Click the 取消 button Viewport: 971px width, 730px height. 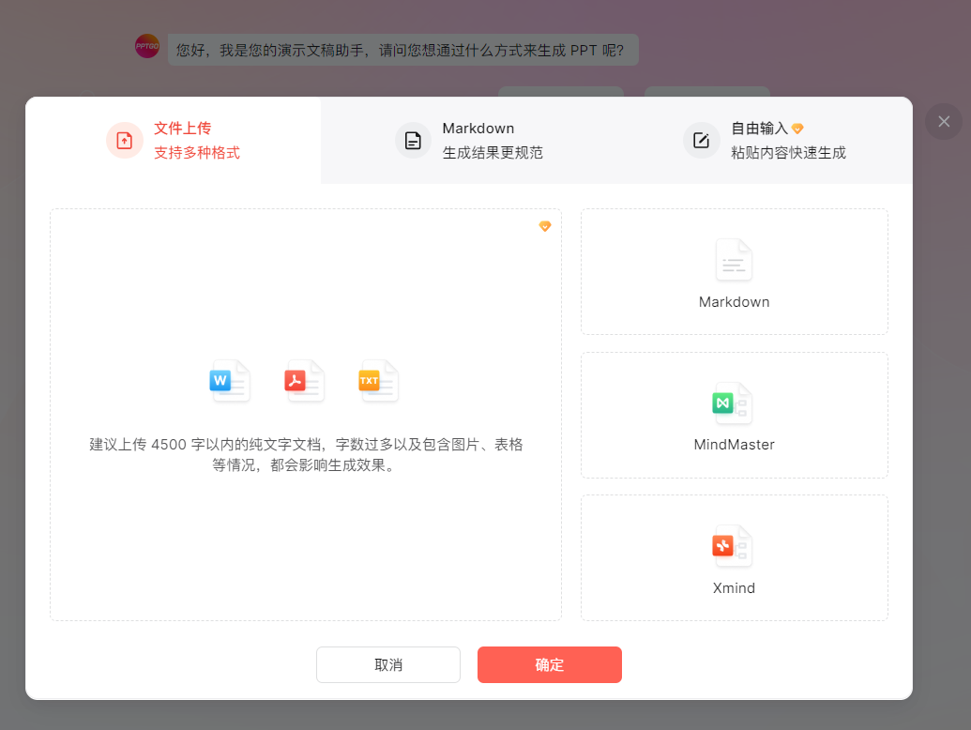(x=388, y=665)
